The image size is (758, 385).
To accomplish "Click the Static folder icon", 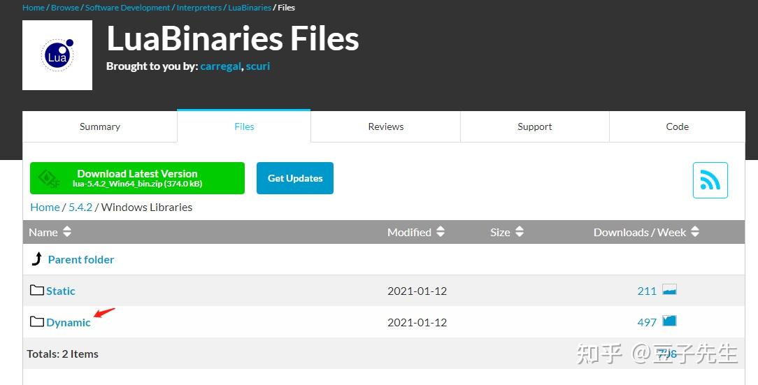I will pyautogui.click(x=37, y=290).
